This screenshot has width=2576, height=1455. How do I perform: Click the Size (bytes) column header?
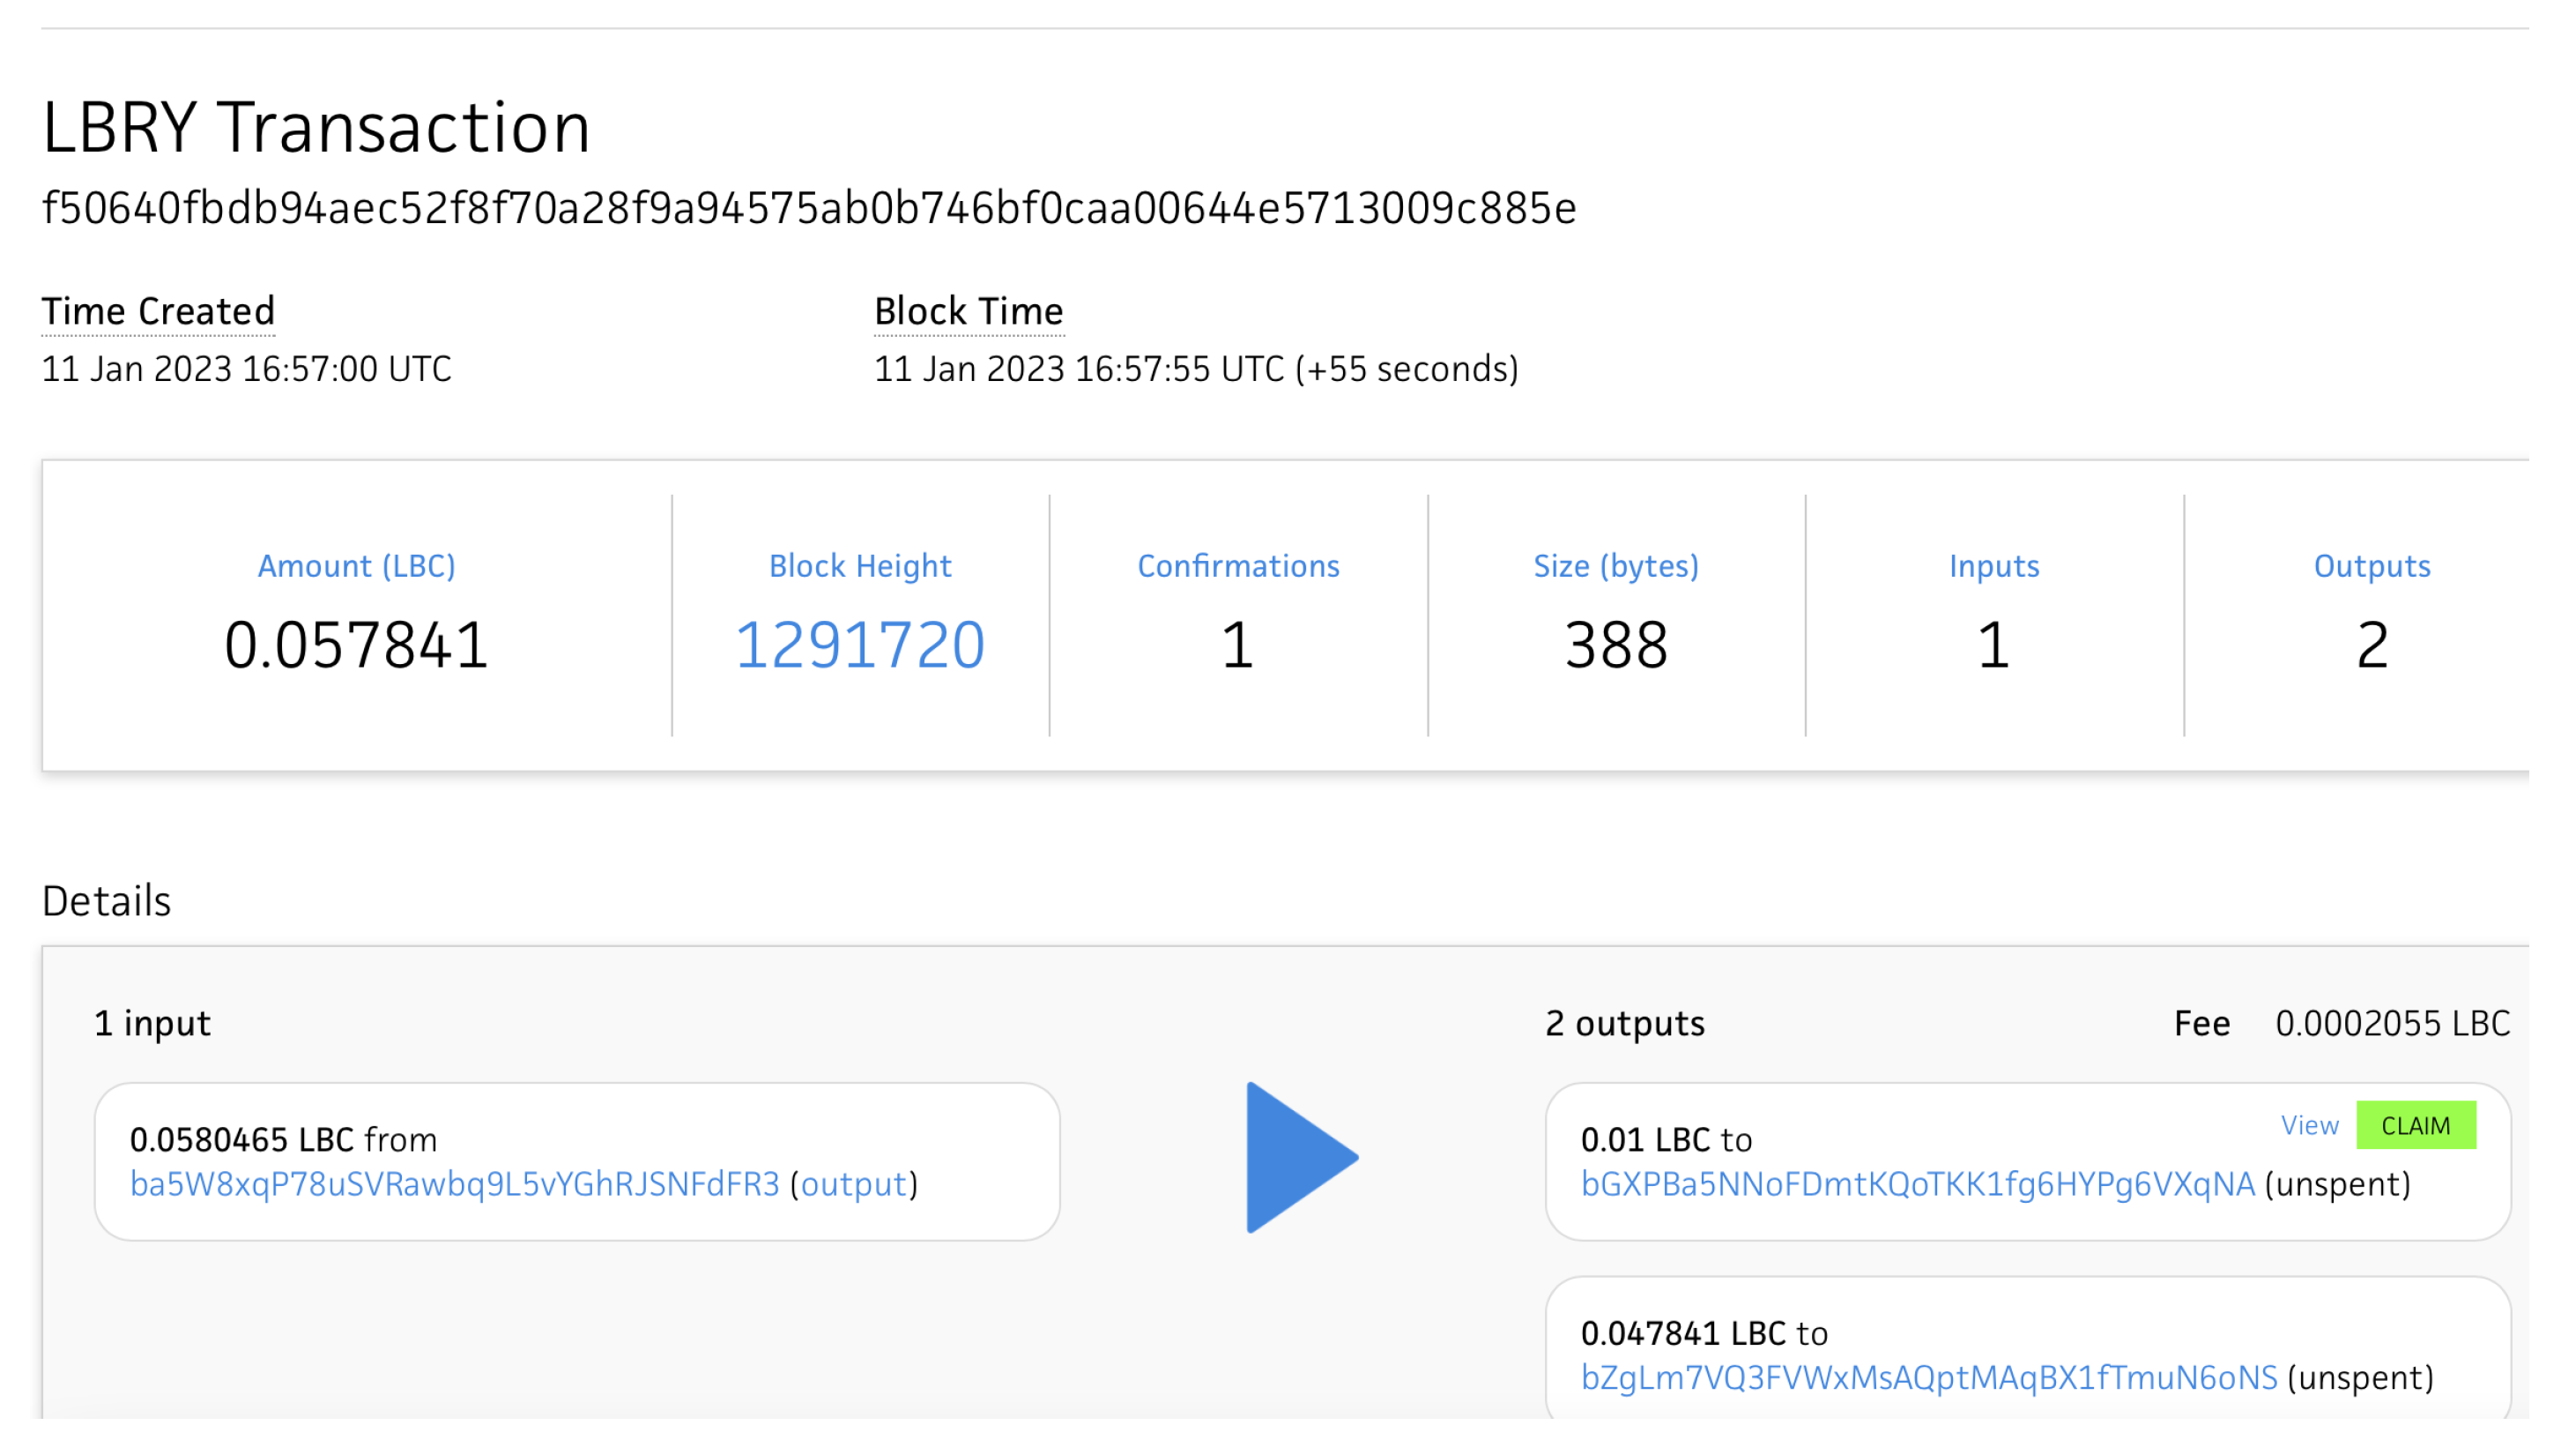click(x=1616, y=565)
